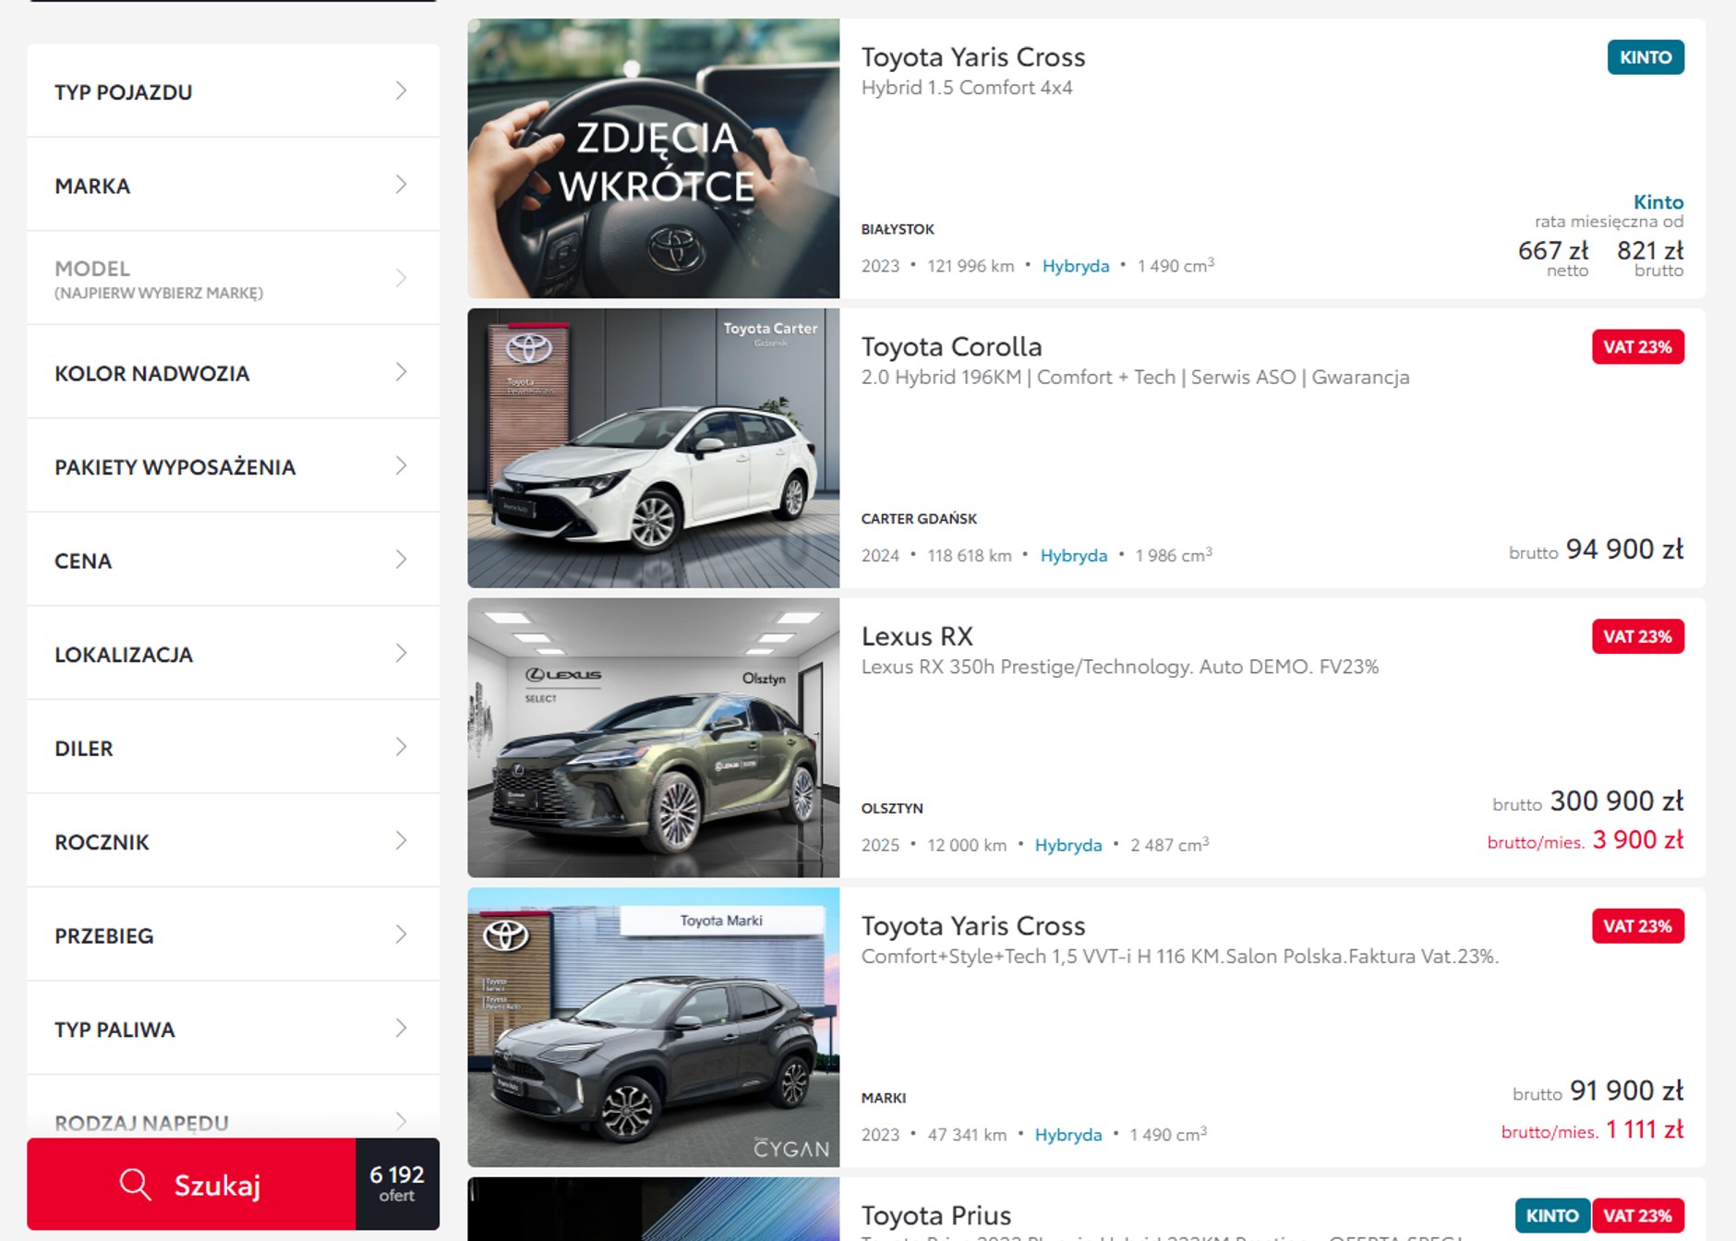Expand the TYP POJAZDU filter
The image size is (1736, 1241).
[x=233, y=91]
